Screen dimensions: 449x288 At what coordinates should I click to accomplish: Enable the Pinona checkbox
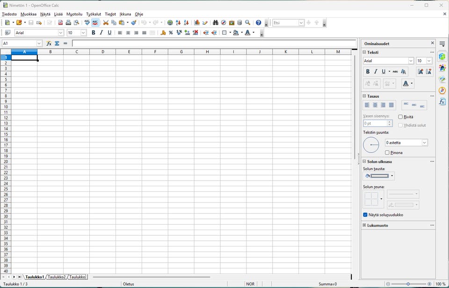coord(387,153)
